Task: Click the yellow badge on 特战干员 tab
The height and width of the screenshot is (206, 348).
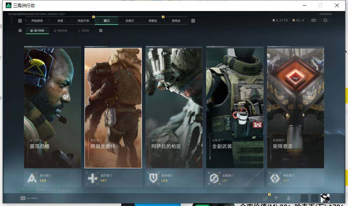Action: 93,17
